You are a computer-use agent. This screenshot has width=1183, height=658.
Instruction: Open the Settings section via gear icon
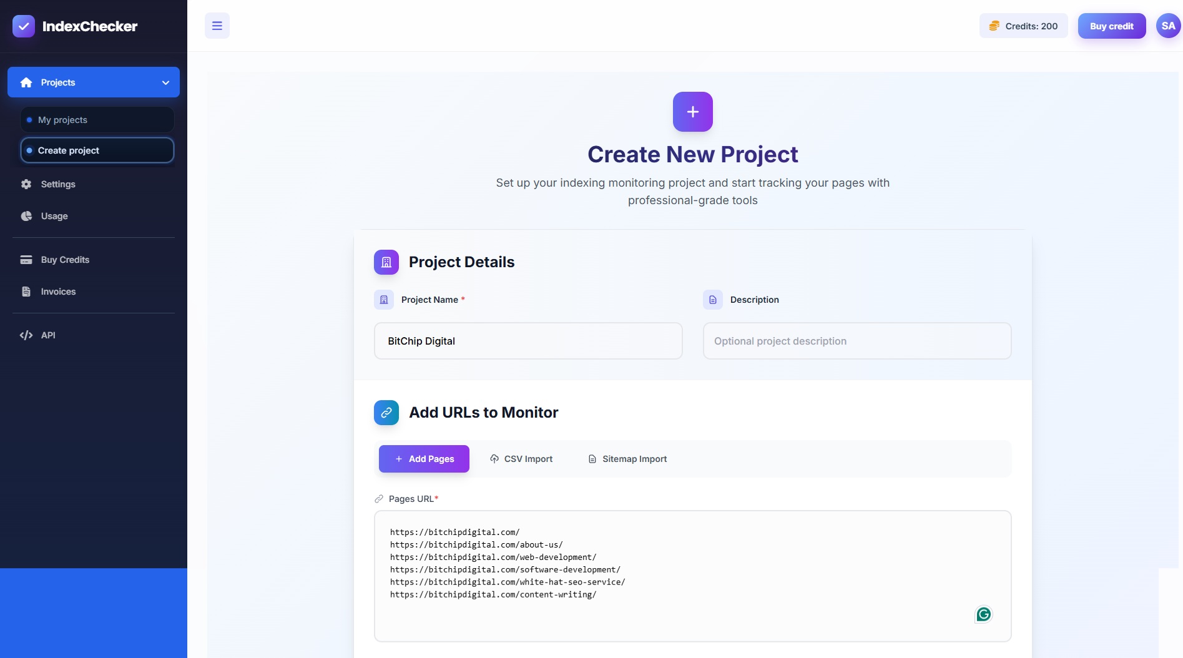point(26,184)
